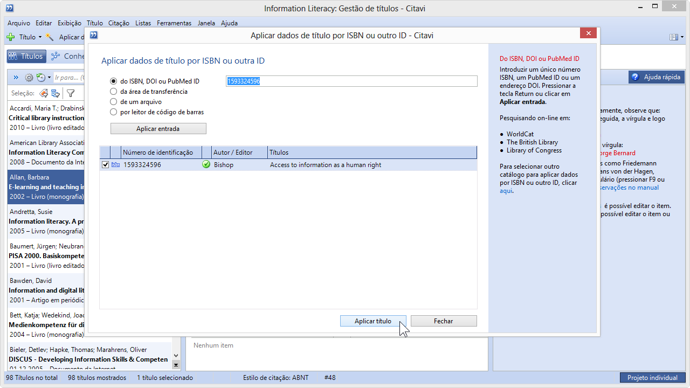Click the 'Número de identificação' column header
The height and width of the screenshot is (388, 690).
(x=161, y=153)
